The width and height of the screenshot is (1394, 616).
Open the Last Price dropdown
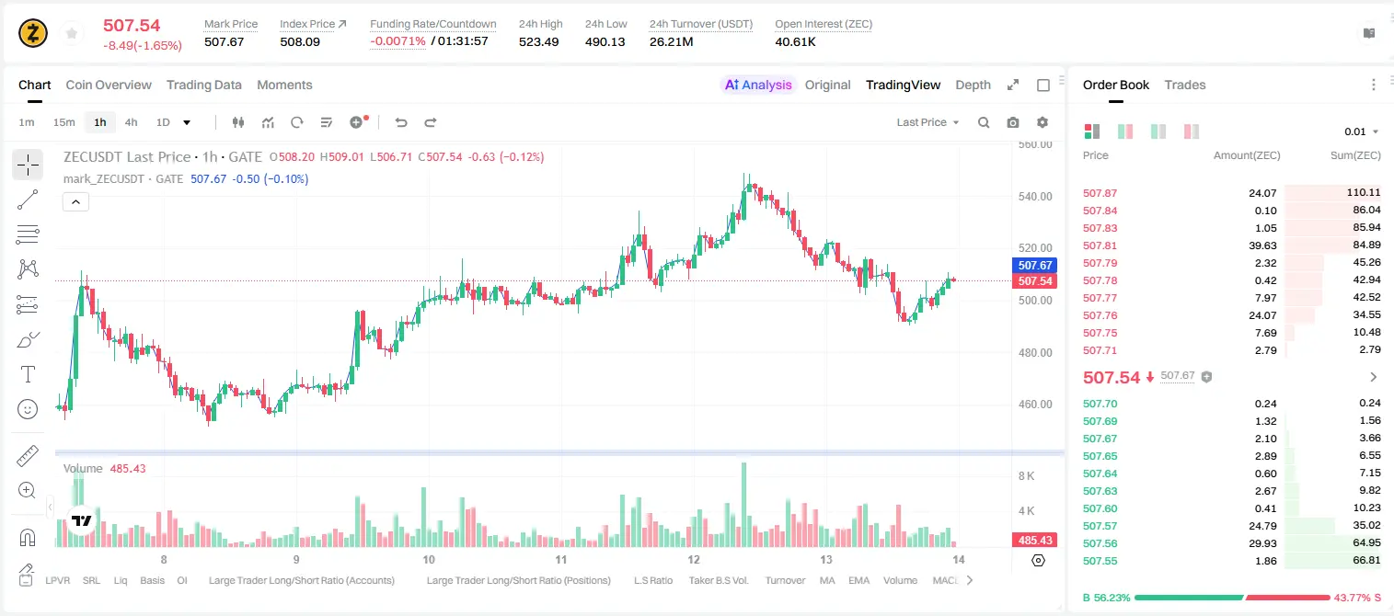[x=927, y=122]
